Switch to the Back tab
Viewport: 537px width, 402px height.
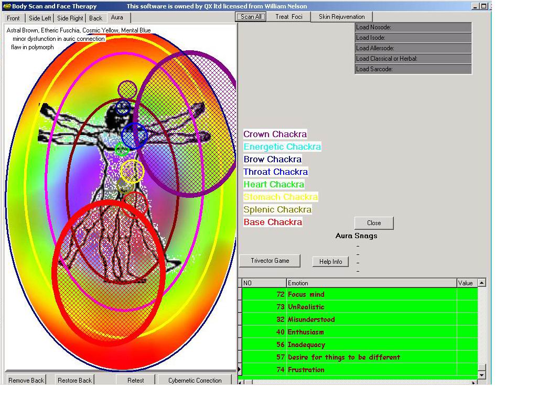(x=95, y=18)
